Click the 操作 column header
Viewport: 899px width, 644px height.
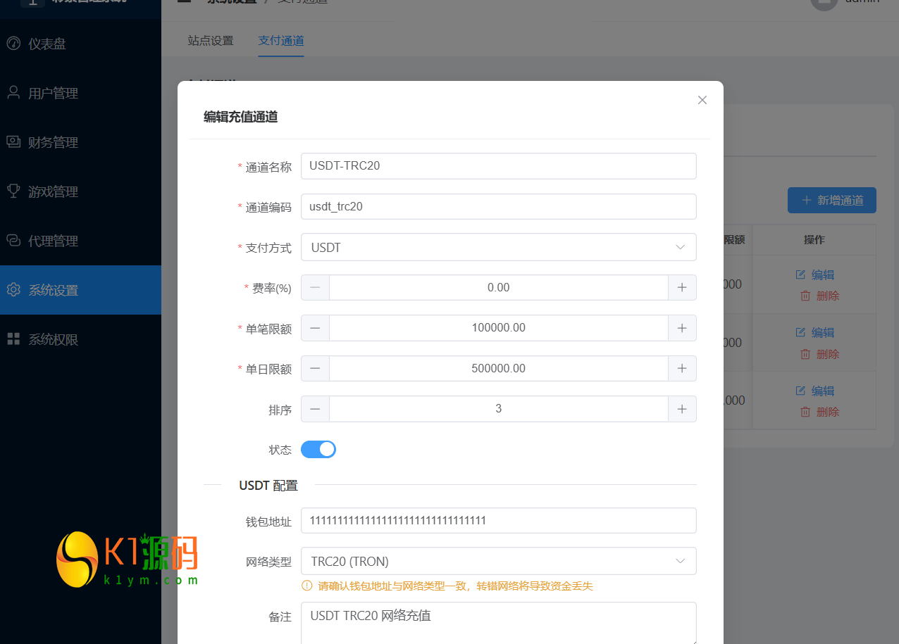(x=814, y=240)
